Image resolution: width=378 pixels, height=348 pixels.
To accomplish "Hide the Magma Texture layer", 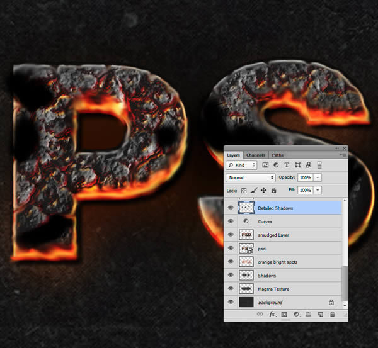I will coord(231,288).
